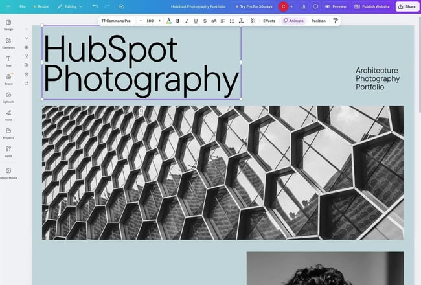This screenshot has height=285, width=421.
Task: Toggle bold formatting
Action: [x=177, y=21]
